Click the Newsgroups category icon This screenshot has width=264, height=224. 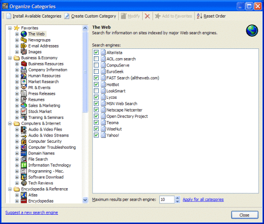coord(24,40)
